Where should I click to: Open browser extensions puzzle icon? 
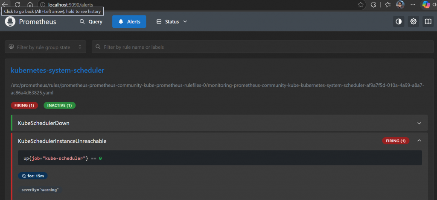373,5
